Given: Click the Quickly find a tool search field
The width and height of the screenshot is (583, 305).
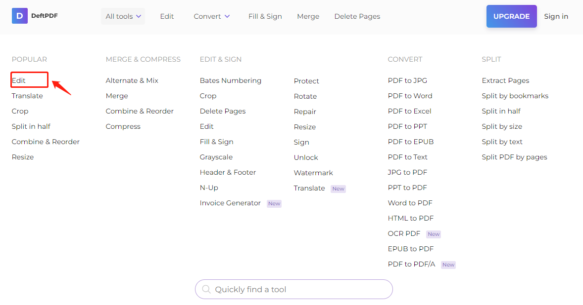Looking at the screenshot, I should pyautogui.click(x=293, y=289).
